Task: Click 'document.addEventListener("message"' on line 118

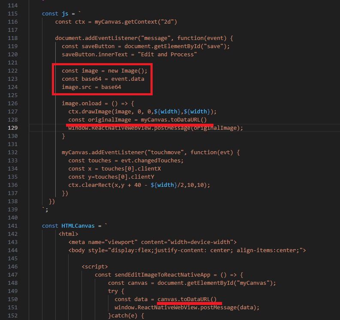Action: 113,38
